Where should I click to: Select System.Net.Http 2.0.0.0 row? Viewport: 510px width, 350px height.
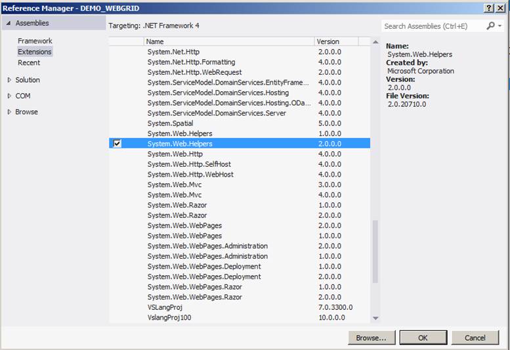coord(240,52)
